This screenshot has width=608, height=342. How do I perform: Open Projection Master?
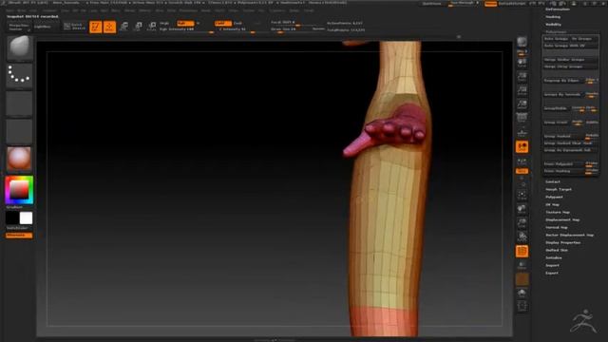tap(19, 28)
